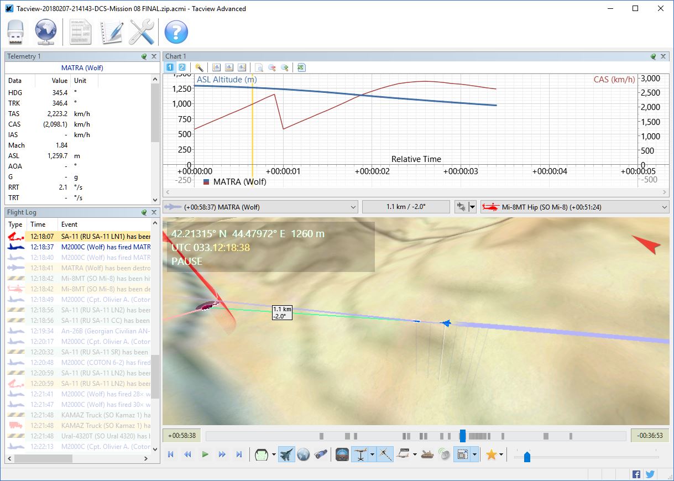The image size is (674, 481).
Task: Adjust the playback speed slider handle
Action: click(x=527, y=457)
